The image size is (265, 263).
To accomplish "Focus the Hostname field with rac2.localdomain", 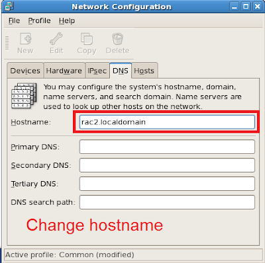I will (167, 122).
